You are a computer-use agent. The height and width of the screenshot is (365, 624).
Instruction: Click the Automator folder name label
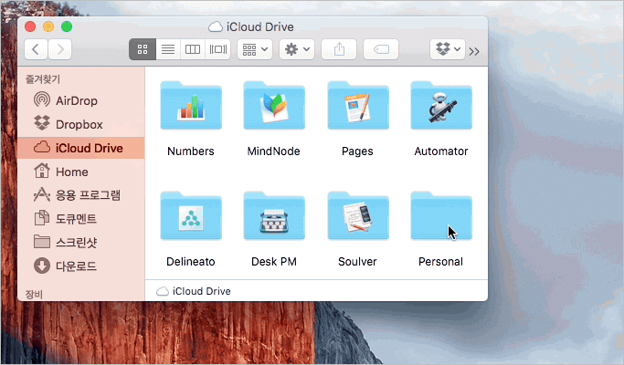point(441,151)
